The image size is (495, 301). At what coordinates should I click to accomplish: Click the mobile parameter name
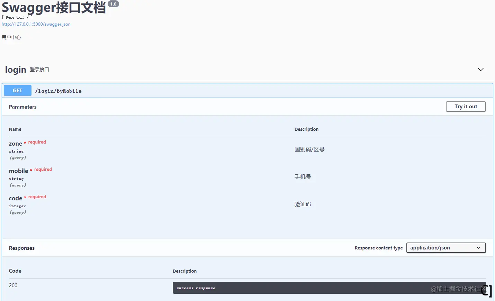[18, 171]
